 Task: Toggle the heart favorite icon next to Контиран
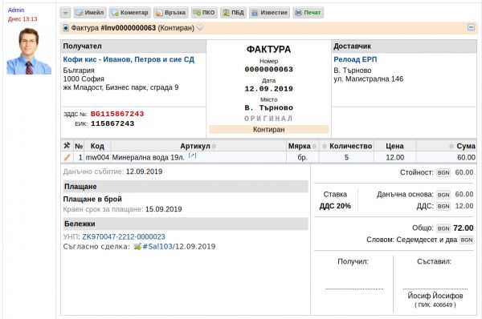coord(200,27)
